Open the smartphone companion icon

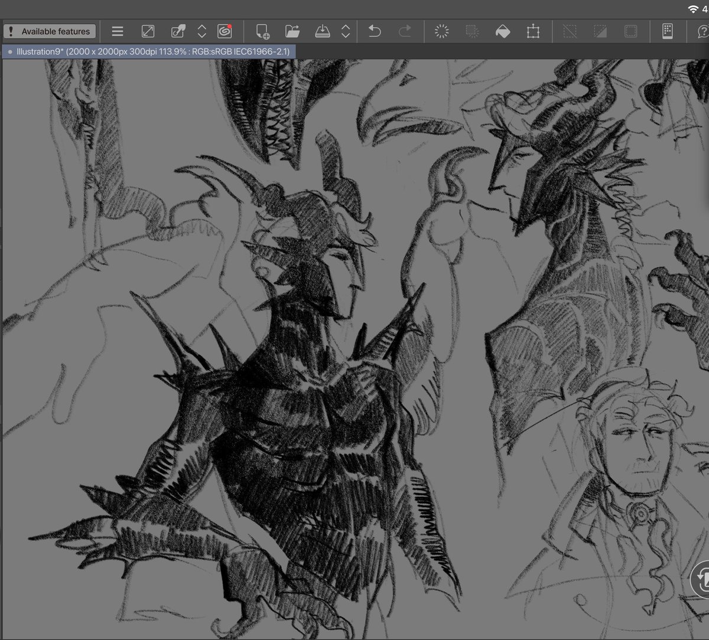point(667,31)
